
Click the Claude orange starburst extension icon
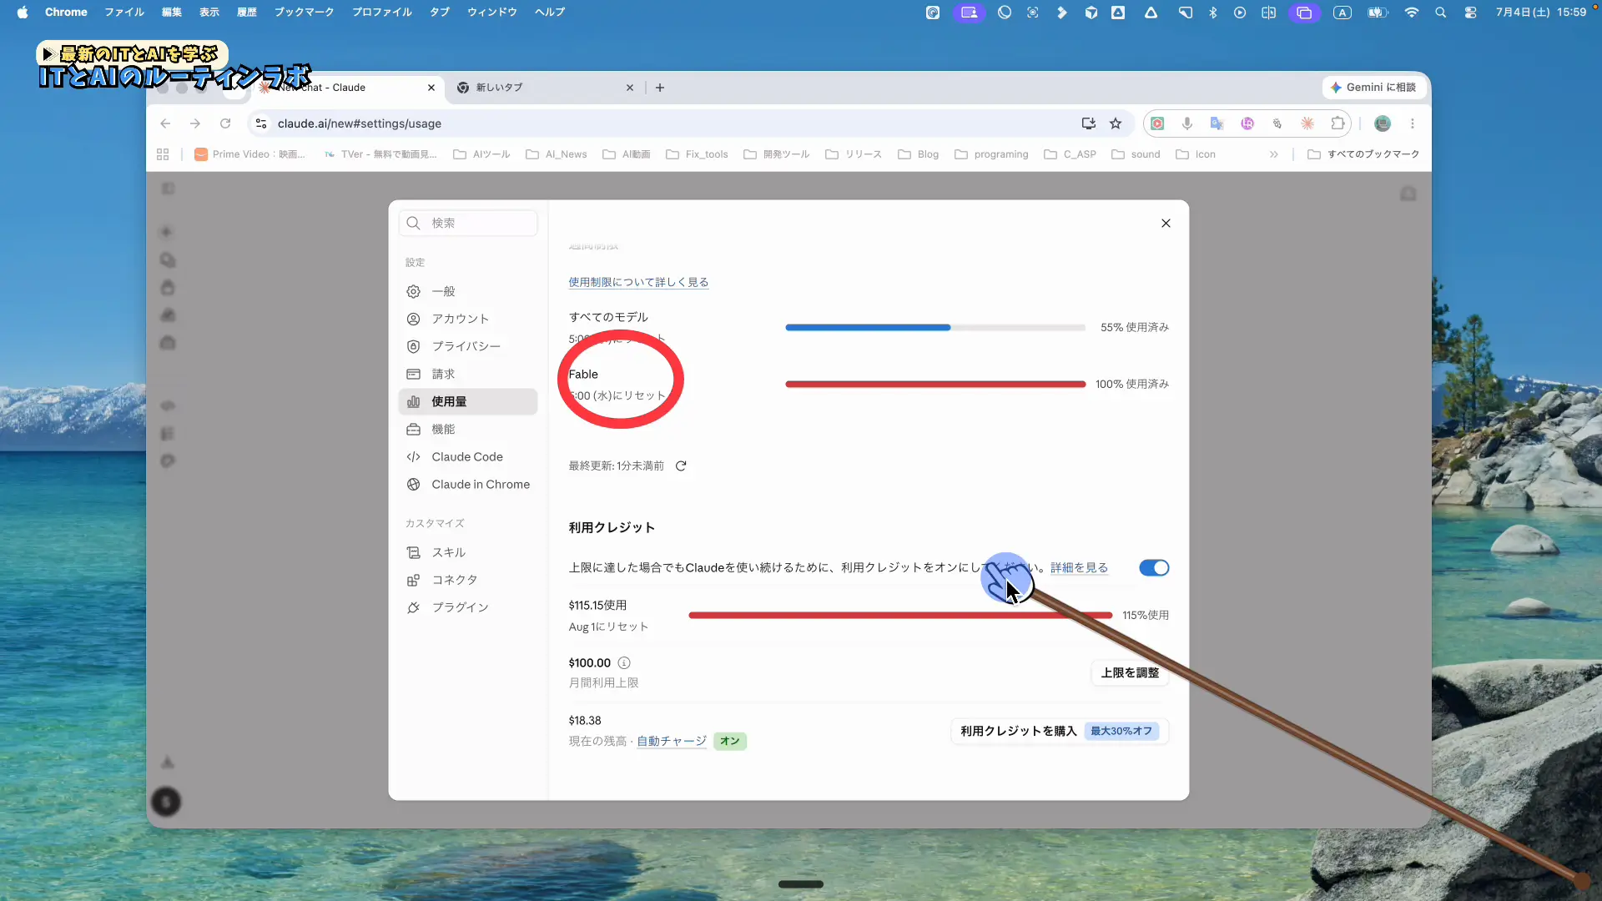click(x=1307, y=123)
